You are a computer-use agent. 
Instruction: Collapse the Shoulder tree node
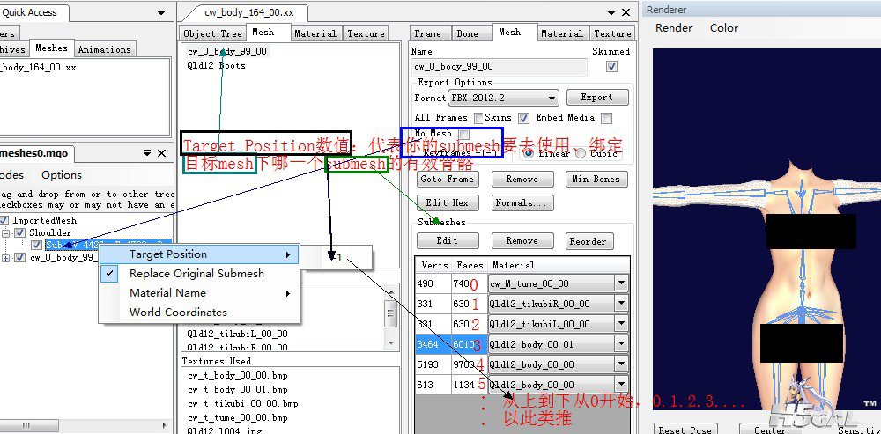coord(7,232)
